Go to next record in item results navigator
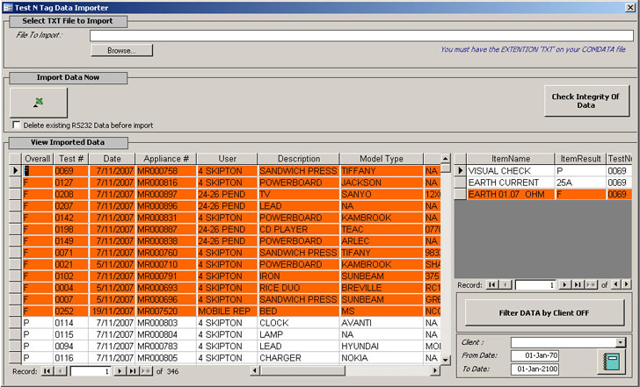This screenshot has width=640, height=387. (564, 284)
